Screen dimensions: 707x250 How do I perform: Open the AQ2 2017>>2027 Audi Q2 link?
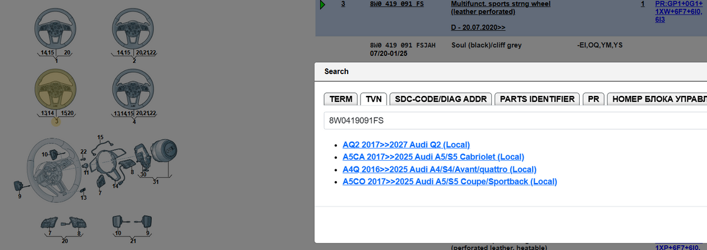[x=406, y=144]
